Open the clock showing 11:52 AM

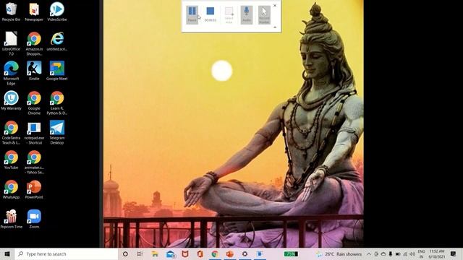tap(437, 253)
